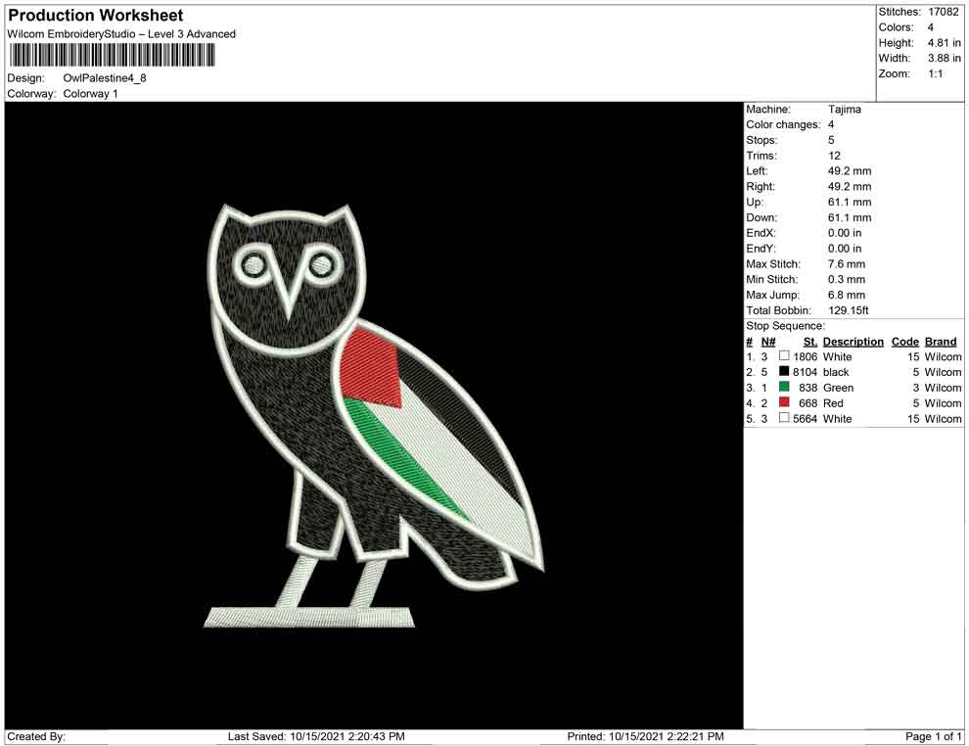Pick the green swatch for thread 838
The height and width of the screenshot is (746, 969).
(x=784, y=387)
